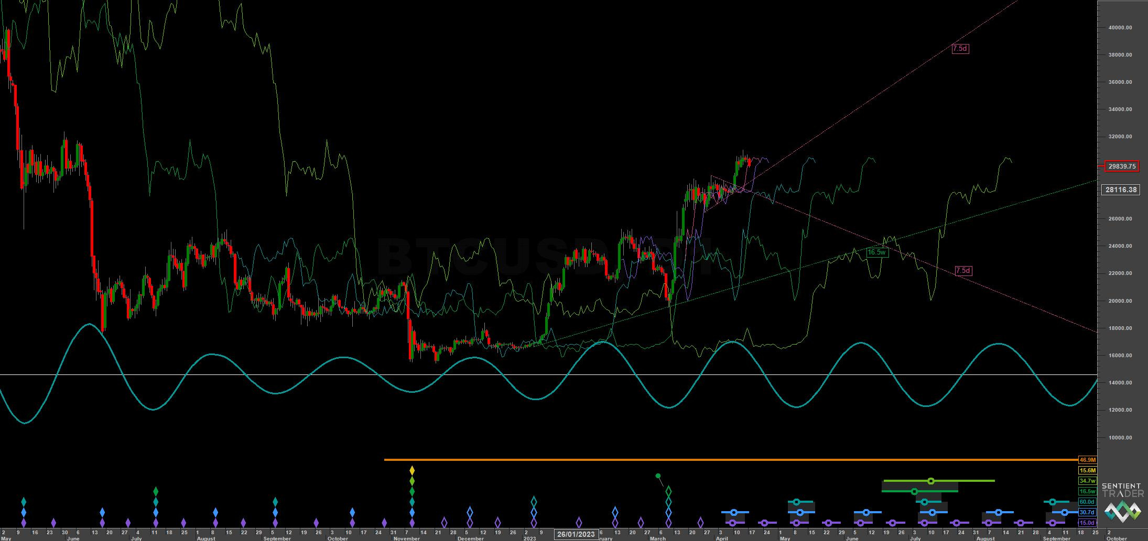Toggle the 34.7w cycle label

1088,480
